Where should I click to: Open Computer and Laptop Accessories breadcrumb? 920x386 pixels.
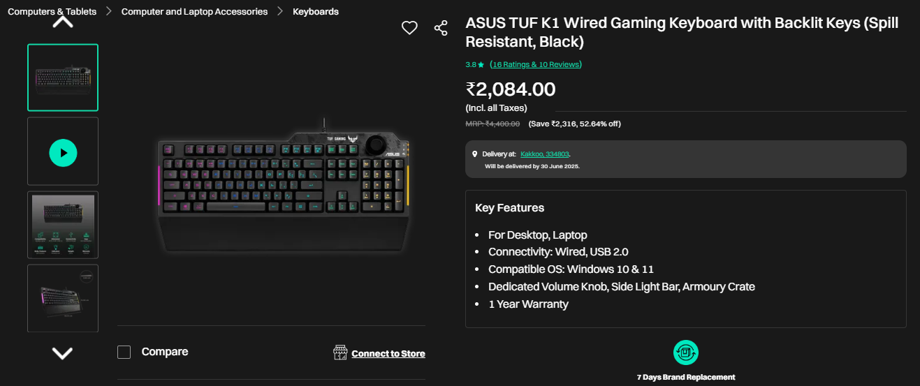pos(194,12)
